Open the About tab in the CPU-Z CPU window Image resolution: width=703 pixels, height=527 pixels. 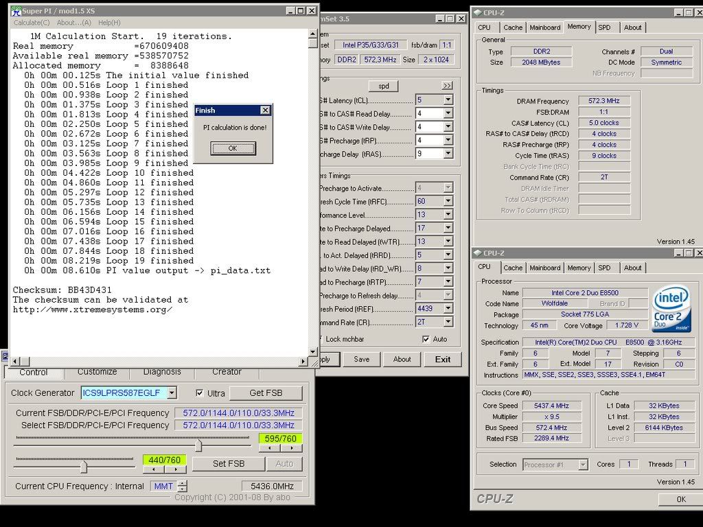632,268
